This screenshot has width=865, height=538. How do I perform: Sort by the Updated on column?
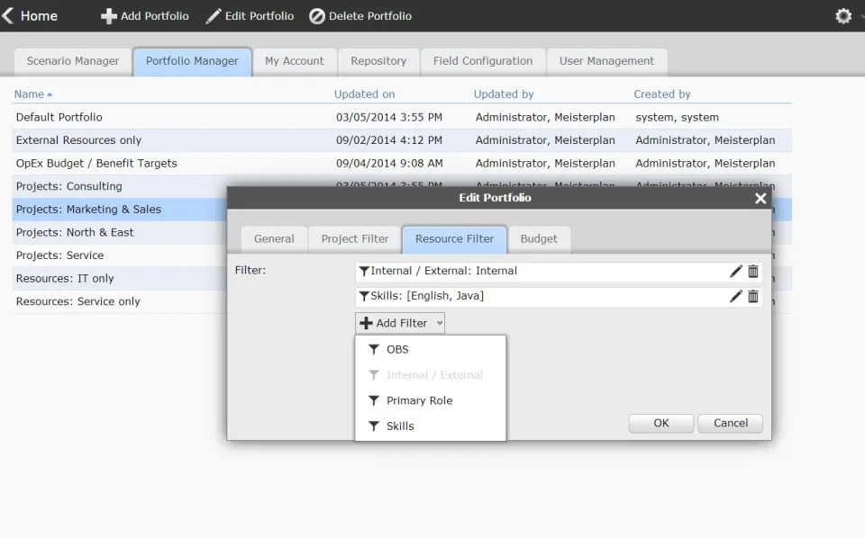(x=365, y=94)
